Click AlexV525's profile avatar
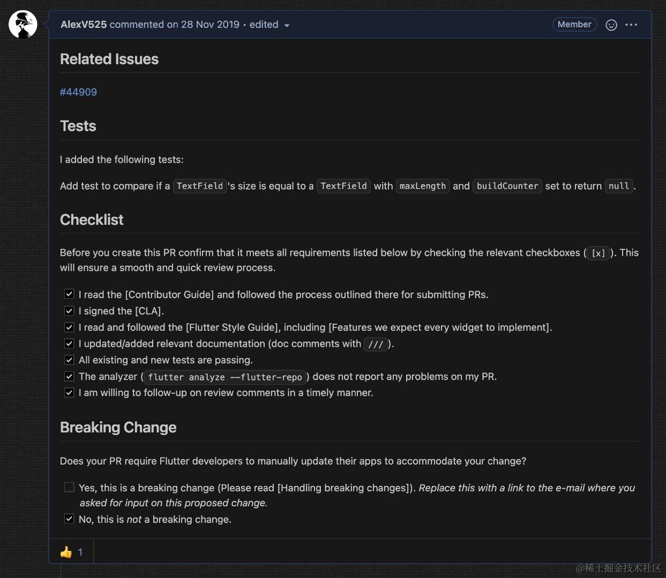This screenshot has height=578, width=666. coord(23,25)
